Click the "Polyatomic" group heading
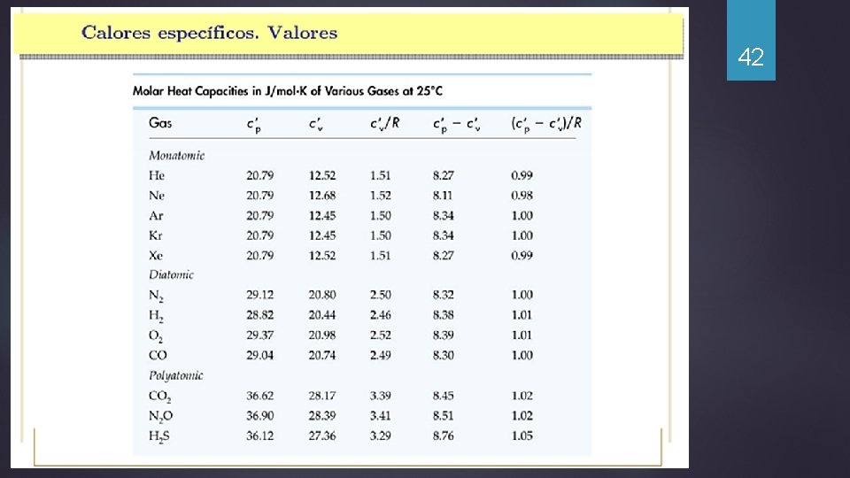The height and width of the screenshot is (478, 850). 175,375
